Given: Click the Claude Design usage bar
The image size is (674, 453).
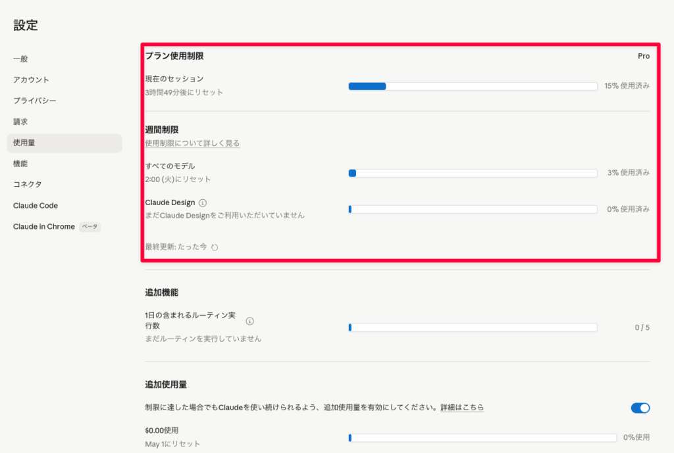Looking at the screenshot, I should [473, 209].
